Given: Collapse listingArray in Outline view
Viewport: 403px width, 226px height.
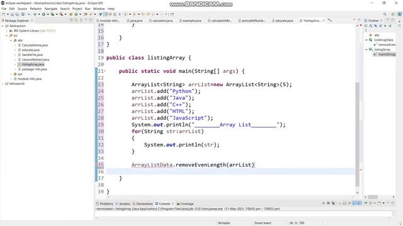Looking at the screenshot, I should 366,50.
